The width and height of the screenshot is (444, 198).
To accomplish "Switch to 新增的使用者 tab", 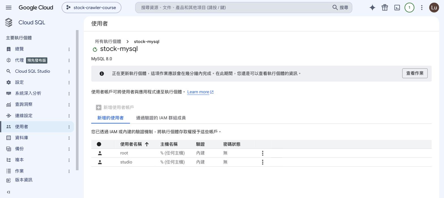I will (x=110, y=118).
